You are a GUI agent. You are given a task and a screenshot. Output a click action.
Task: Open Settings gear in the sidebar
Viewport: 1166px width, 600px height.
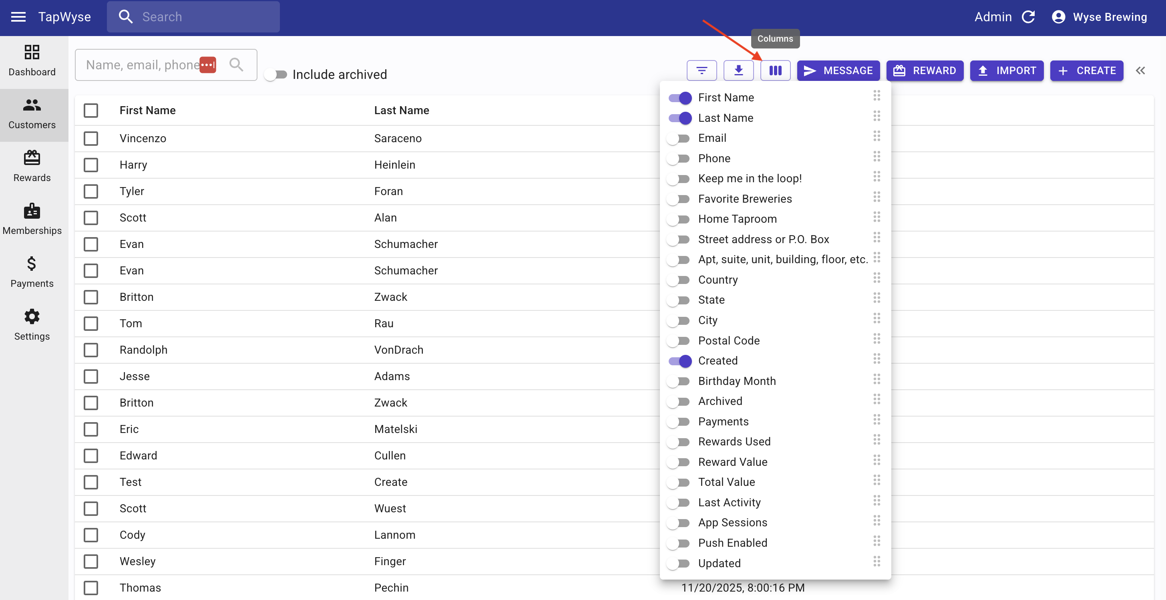(32, 325)
